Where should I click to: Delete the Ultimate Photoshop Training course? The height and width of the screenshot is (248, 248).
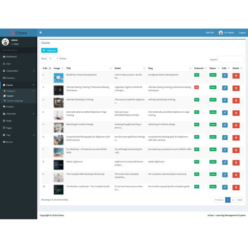236,101
